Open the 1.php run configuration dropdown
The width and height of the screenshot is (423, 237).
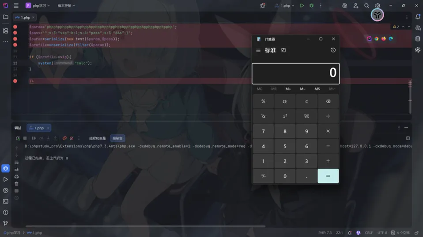285,5
